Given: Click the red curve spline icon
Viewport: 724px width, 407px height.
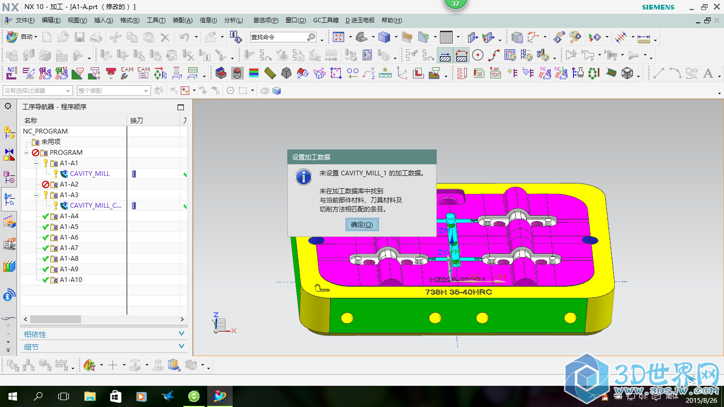Looking at the screenshot, I should point(494,55).
